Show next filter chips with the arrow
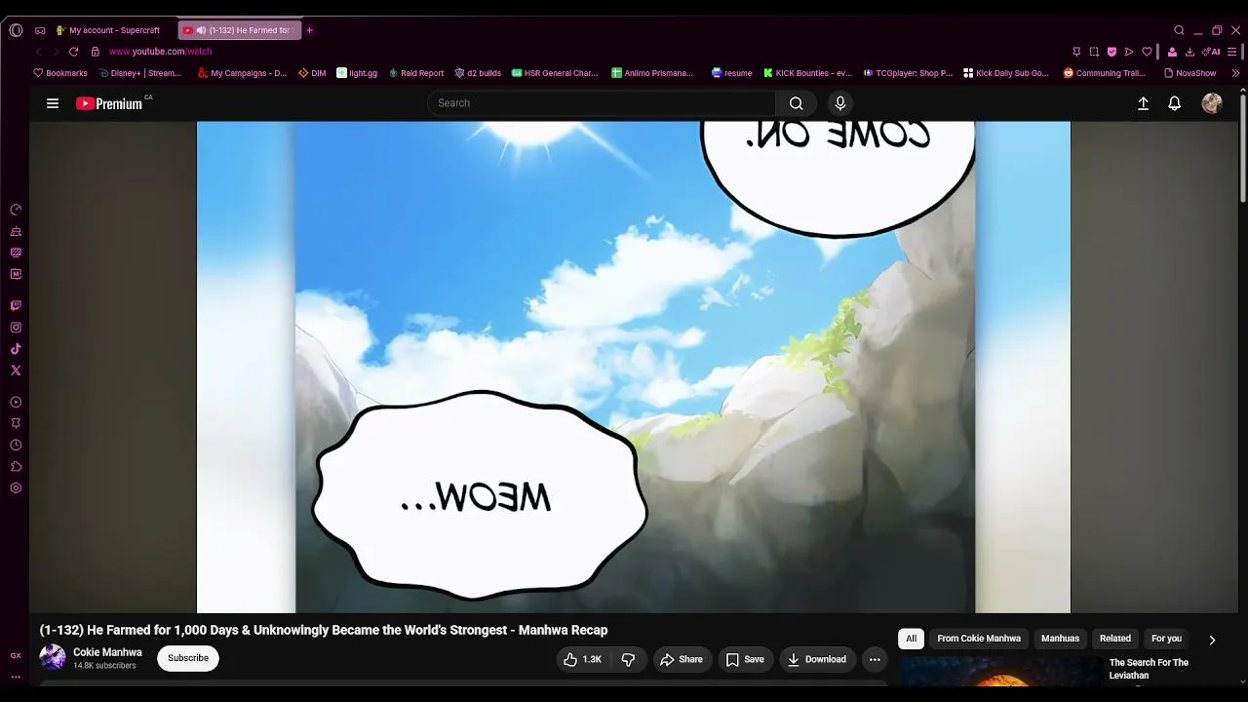 pos(1212,640)
